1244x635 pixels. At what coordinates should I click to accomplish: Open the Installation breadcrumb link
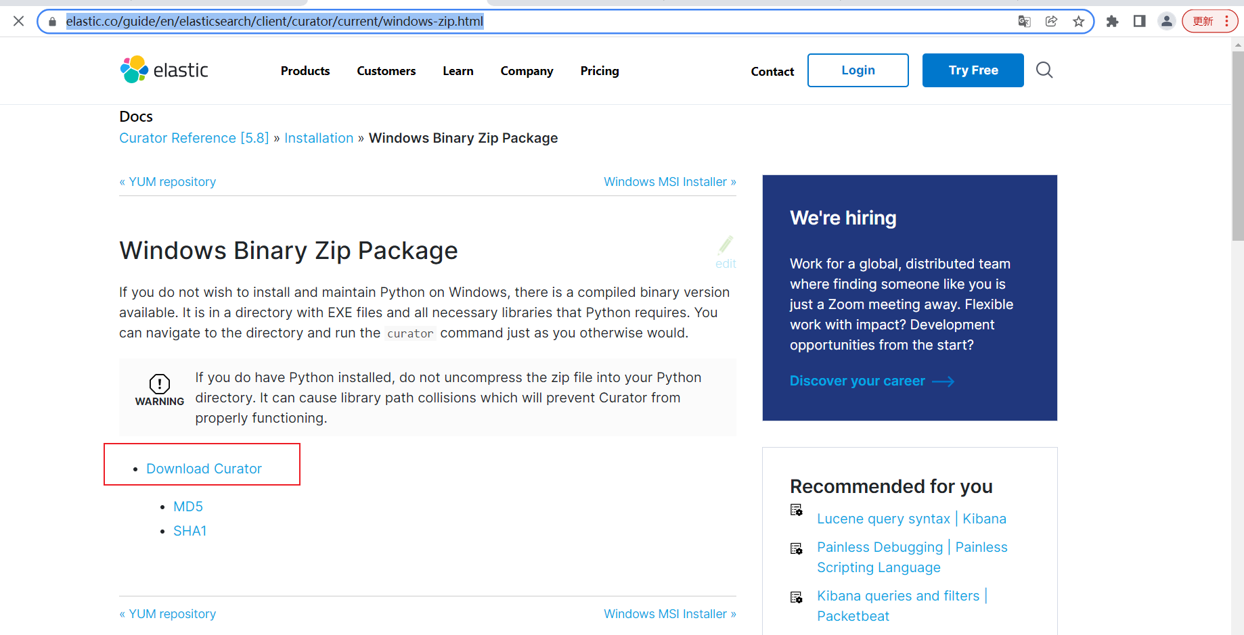coord(319,138)
